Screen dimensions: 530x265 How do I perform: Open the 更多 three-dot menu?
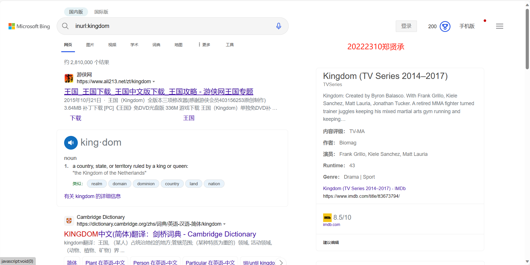click(x=204, y=45)
